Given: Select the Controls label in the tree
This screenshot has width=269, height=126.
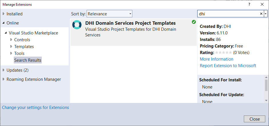Looking at the screenshot, I should pyautogui.click(x=22, y=40).
